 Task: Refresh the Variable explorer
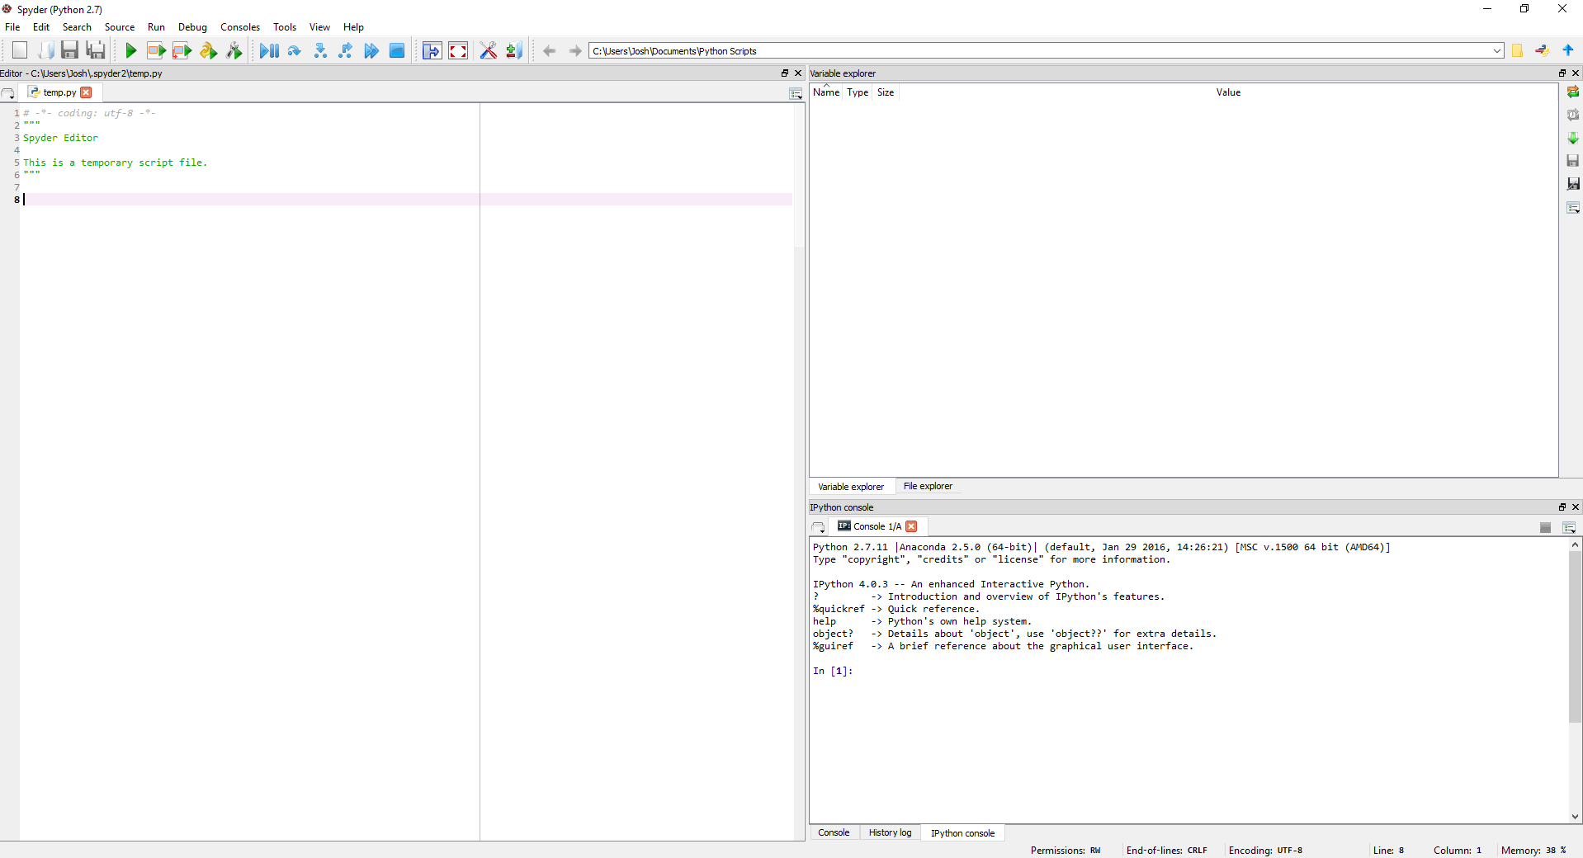coord(1573,92)
